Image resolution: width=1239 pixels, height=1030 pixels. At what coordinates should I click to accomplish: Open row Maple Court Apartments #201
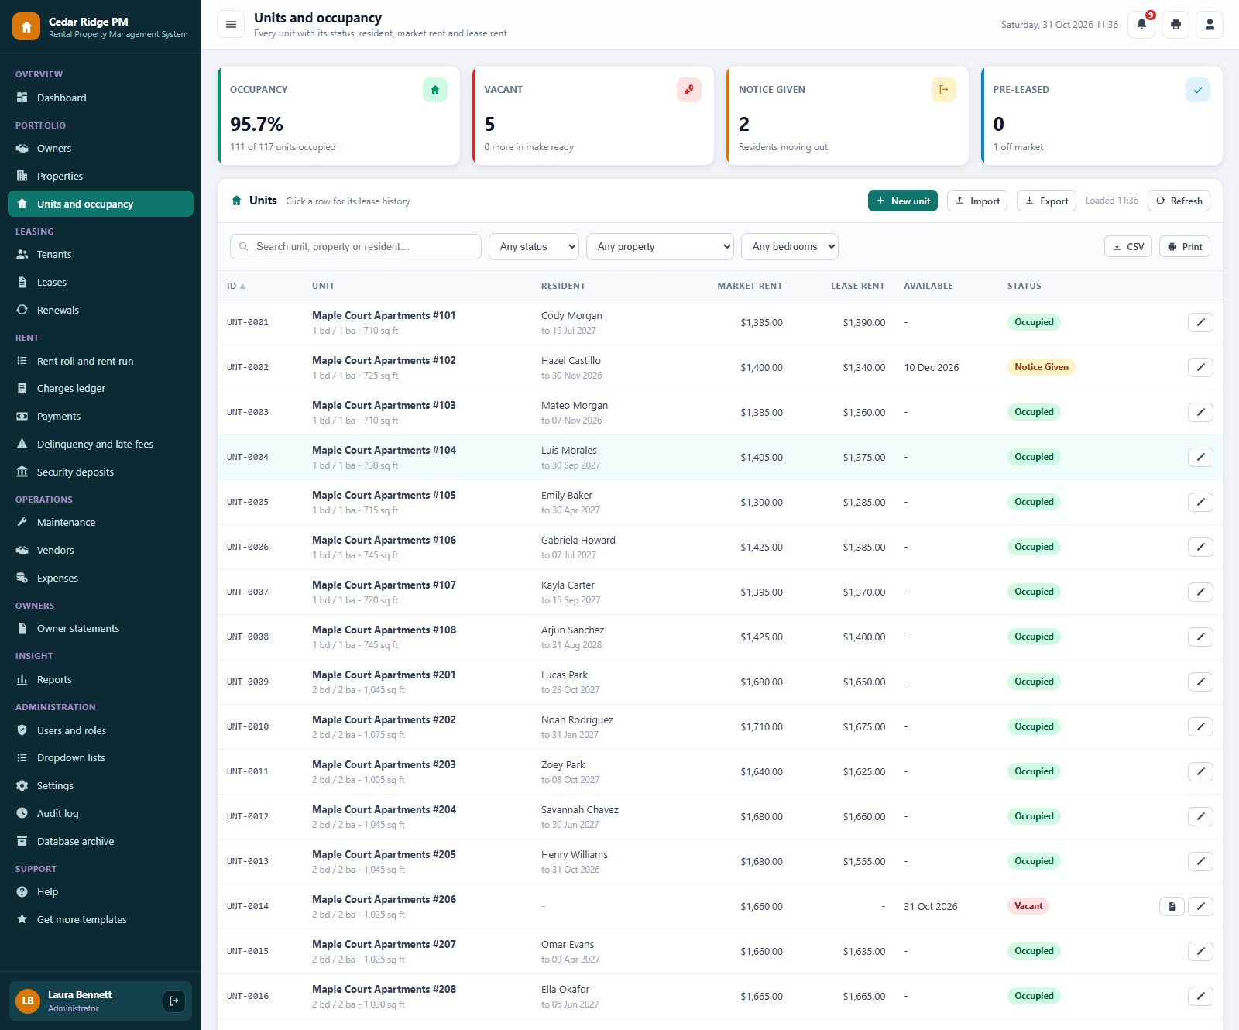point(720,682)
